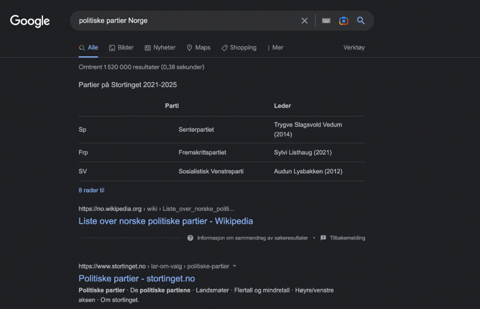Image resolution: width=480 pixels, height=309 pixels.
Task: Click the 'SV' abbreviation cell
Action: pos(83,171)
